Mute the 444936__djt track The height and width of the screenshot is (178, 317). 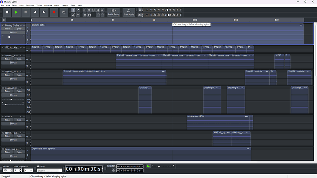pyautogui.click(x=7, y=136)
